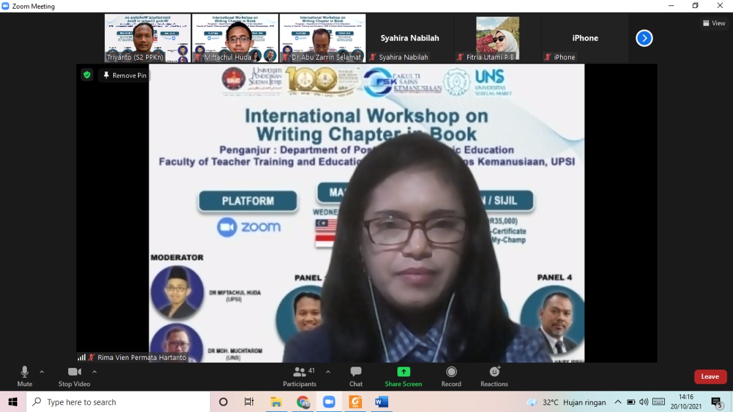This screenshot has width=733, height=412.
Task: Open the View layout menu
Action: [714, 23]
